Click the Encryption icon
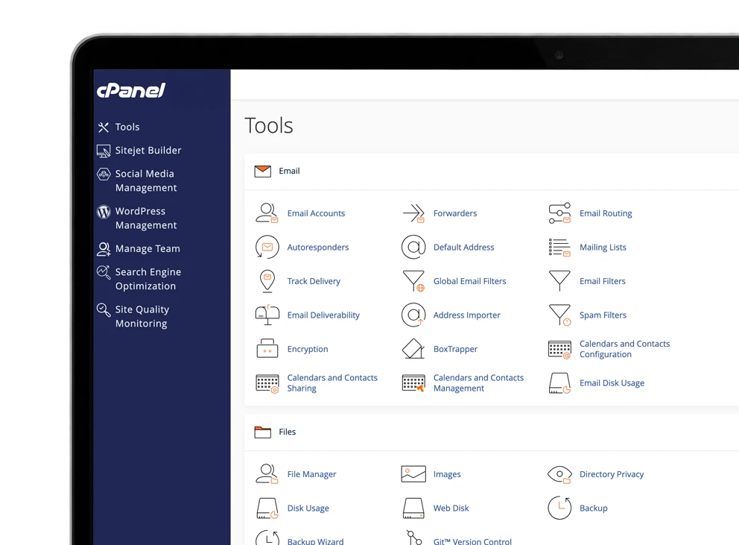This screenshot has height=545, width=739. point(267,349)
